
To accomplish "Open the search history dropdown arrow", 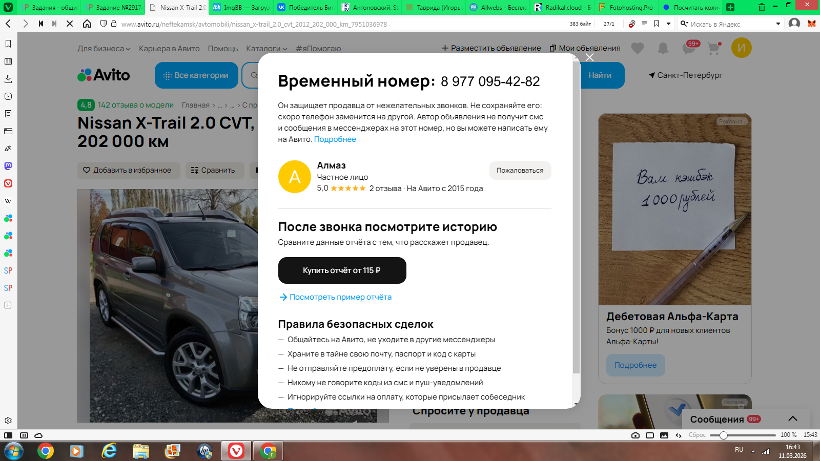I will [778, 24].
